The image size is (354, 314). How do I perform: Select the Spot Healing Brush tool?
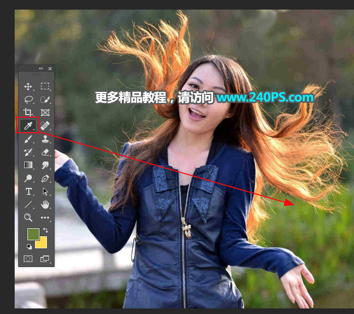coord(45,125)
